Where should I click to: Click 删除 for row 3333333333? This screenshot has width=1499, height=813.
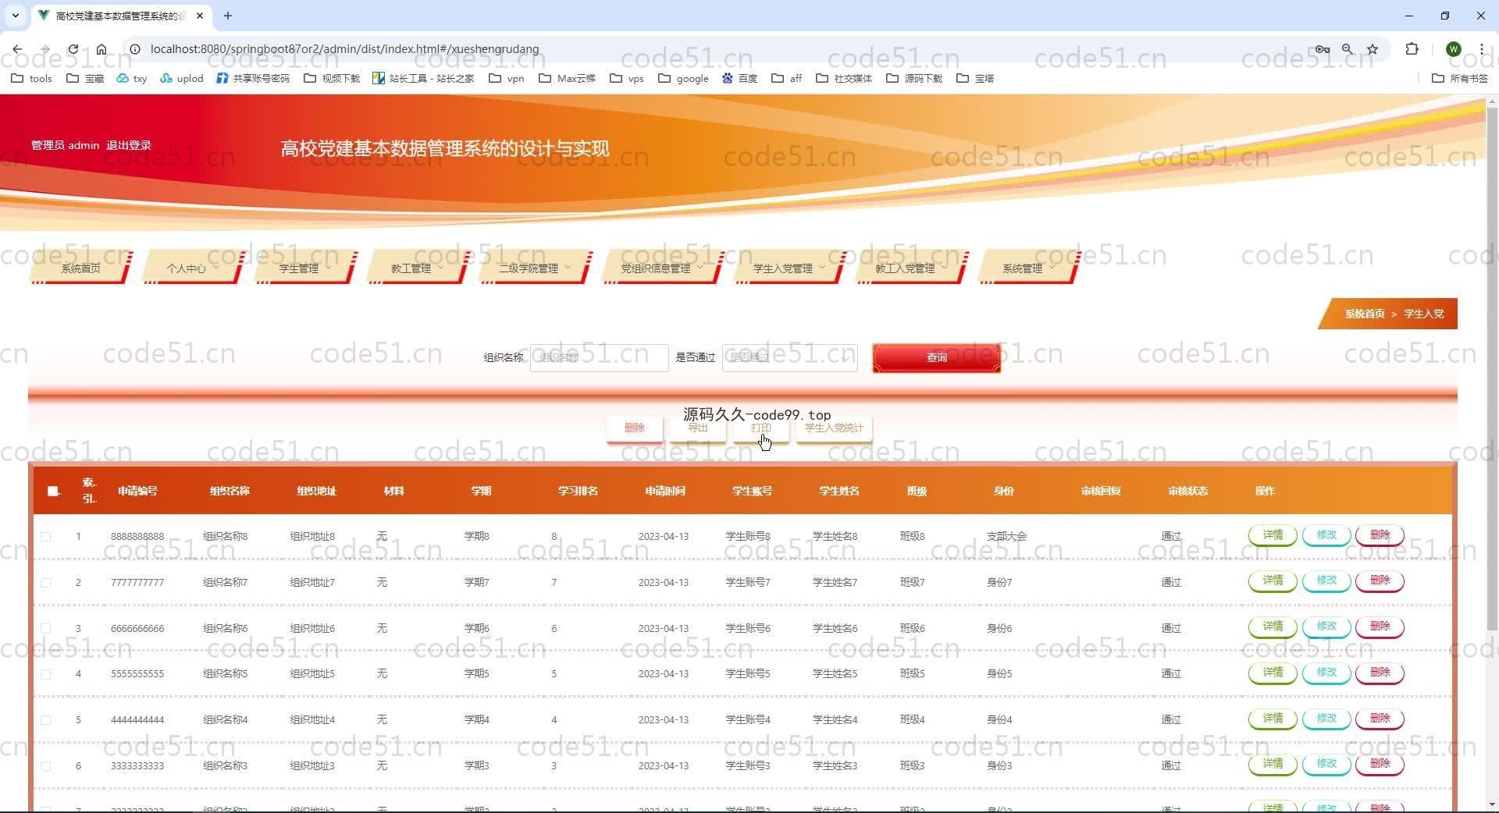tap(1380, 764)
